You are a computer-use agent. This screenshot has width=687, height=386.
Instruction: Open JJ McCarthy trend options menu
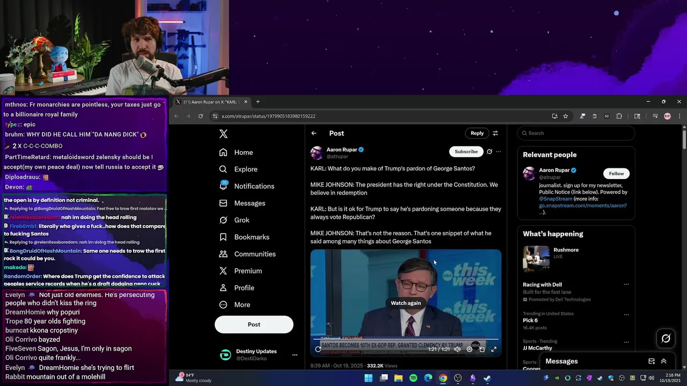click(x=626, y=342)
